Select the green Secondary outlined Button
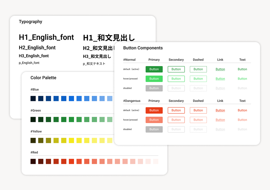Image resolution: width=270 pixels, height=190 pixels. click(176, 69)
